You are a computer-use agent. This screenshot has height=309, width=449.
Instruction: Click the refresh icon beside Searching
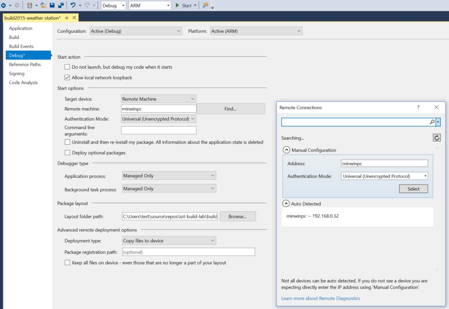(437, 138)
